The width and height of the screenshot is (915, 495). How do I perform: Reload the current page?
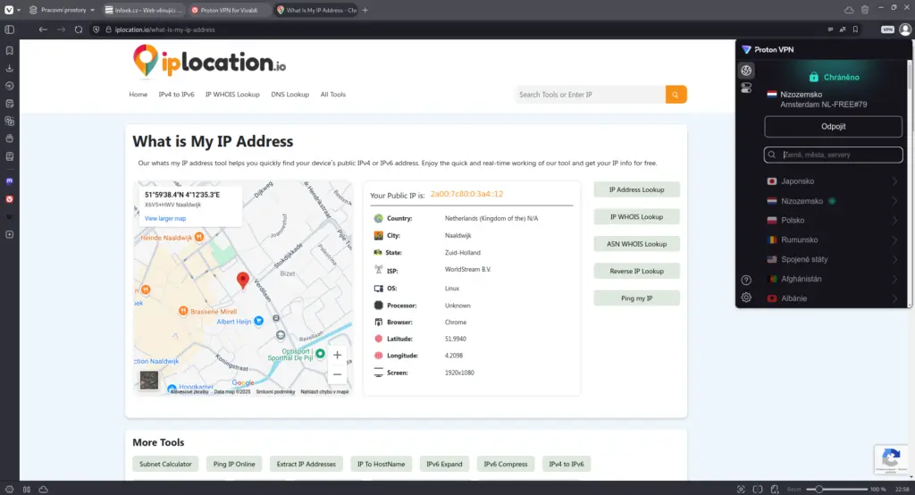point(79,29)
